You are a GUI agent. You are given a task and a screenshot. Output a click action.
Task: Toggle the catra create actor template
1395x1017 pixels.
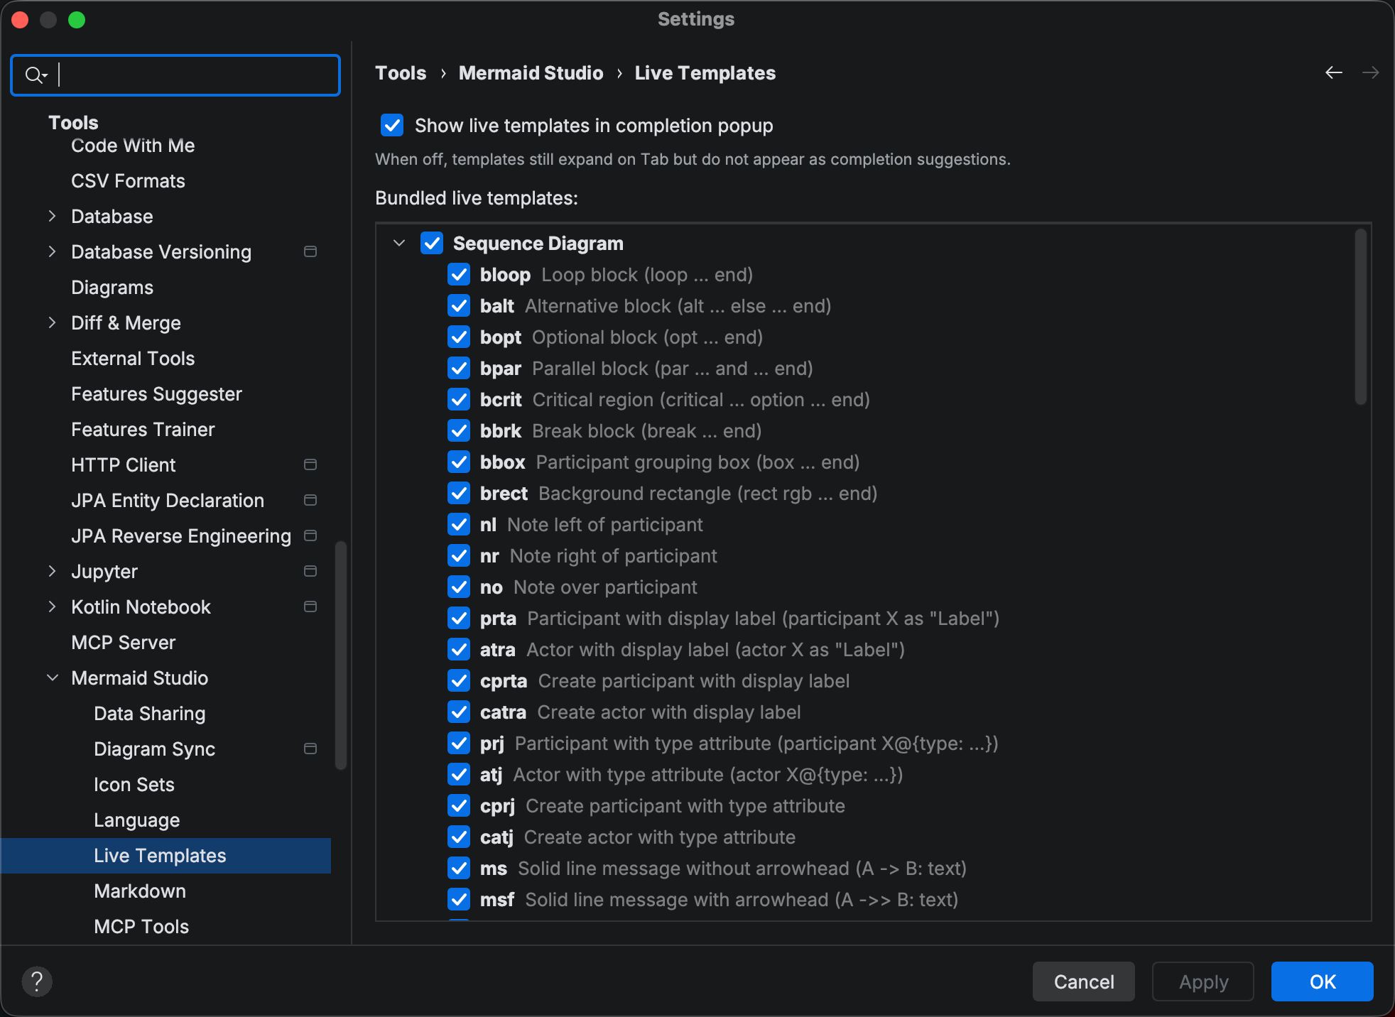pos(459,712)
